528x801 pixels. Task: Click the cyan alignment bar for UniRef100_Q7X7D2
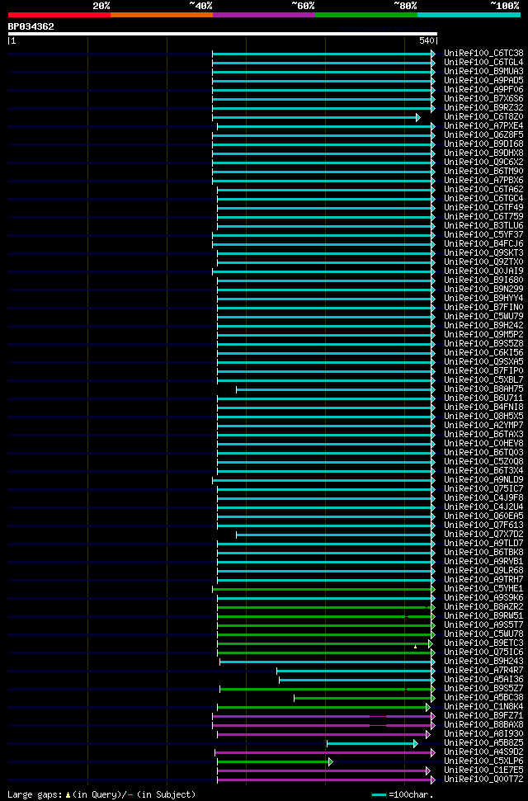click(x=335, y=535)
